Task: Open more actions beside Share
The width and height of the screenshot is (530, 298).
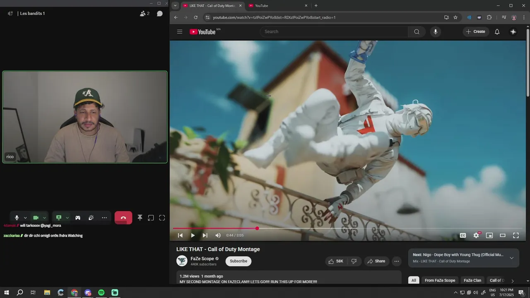Action: [x=397, y=261]
